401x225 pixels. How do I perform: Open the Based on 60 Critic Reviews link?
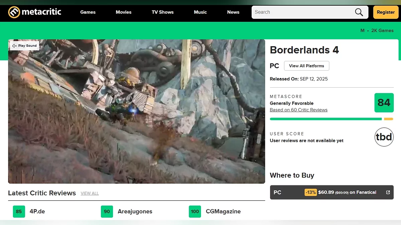point(298,110)
